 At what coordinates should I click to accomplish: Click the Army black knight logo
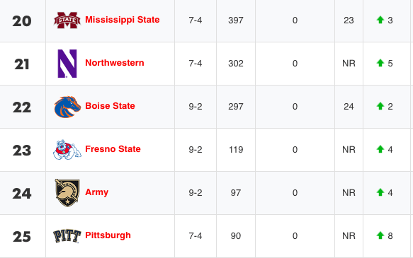(67, 193)
